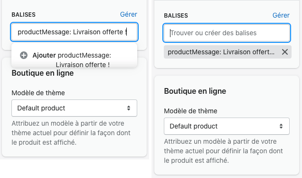Open Default product dropdown below the Ajouter suggestion
This screenshot has height=178, width=302.
pyautogui.click(x=75, y=108)
